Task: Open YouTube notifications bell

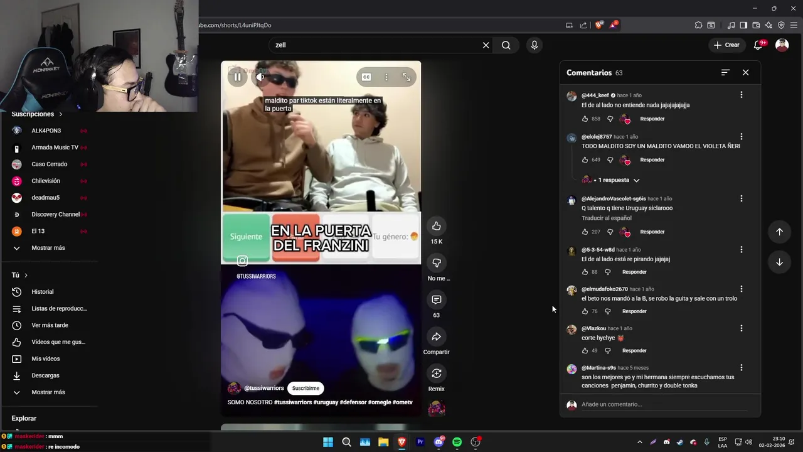Action: click(x=758, y=45)
